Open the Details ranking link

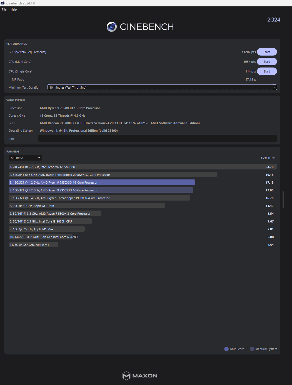click(266, 158)
